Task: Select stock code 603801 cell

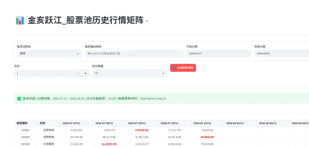Action: [26, 130]
